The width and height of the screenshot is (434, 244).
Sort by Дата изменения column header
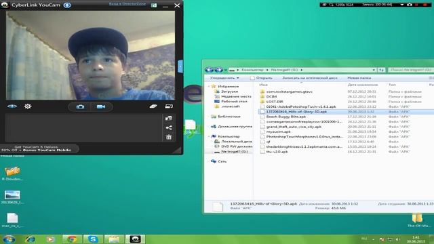[x=363, y=85]
